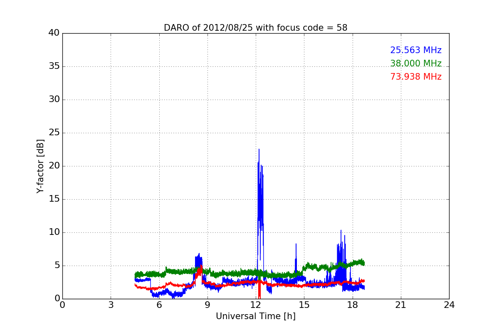Click the y-axis tick label 40
This screenshot has width=499, height=332.
tap(54, 33)
